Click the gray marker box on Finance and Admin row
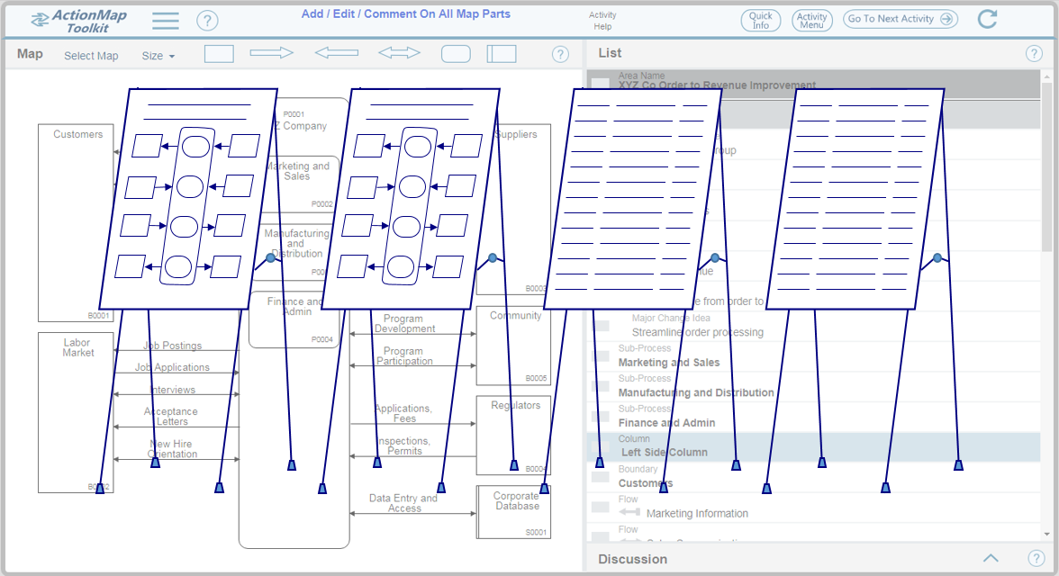The width and height of the screenshot is (1059, 576). click(x=600, y=417)
